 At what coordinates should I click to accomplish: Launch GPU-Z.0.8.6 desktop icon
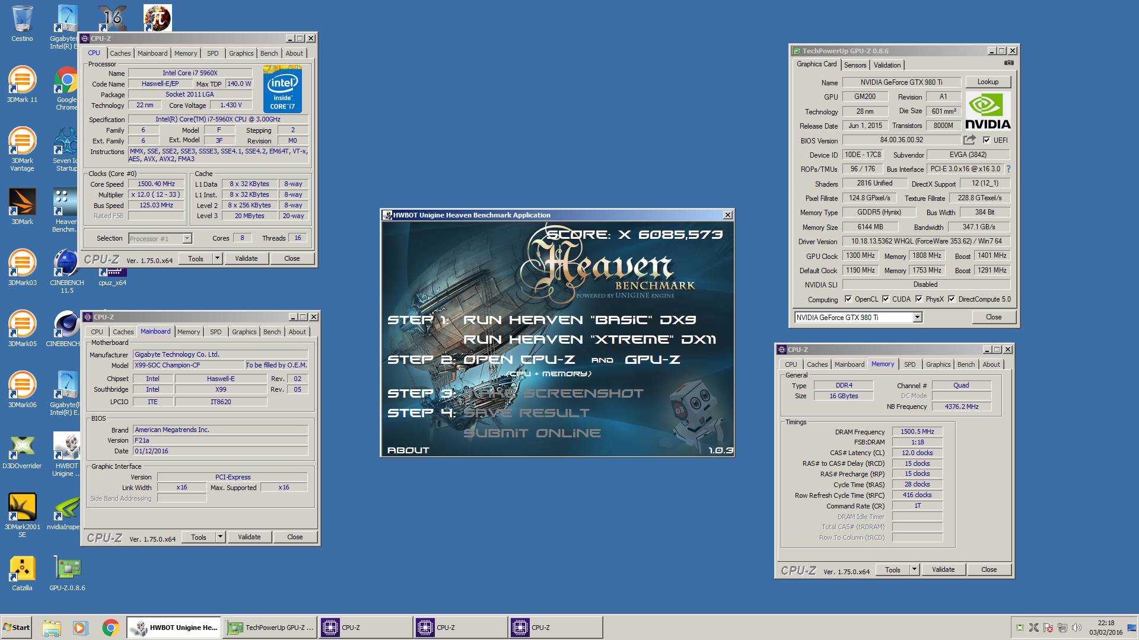[x=67, y=572]
